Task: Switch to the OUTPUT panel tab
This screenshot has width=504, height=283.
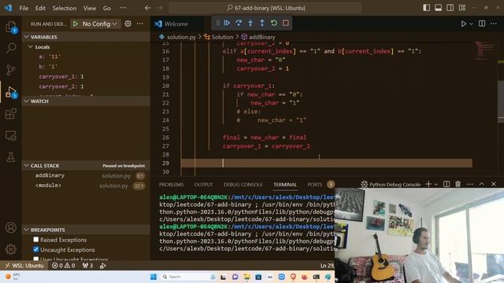Action: (203, 185)
